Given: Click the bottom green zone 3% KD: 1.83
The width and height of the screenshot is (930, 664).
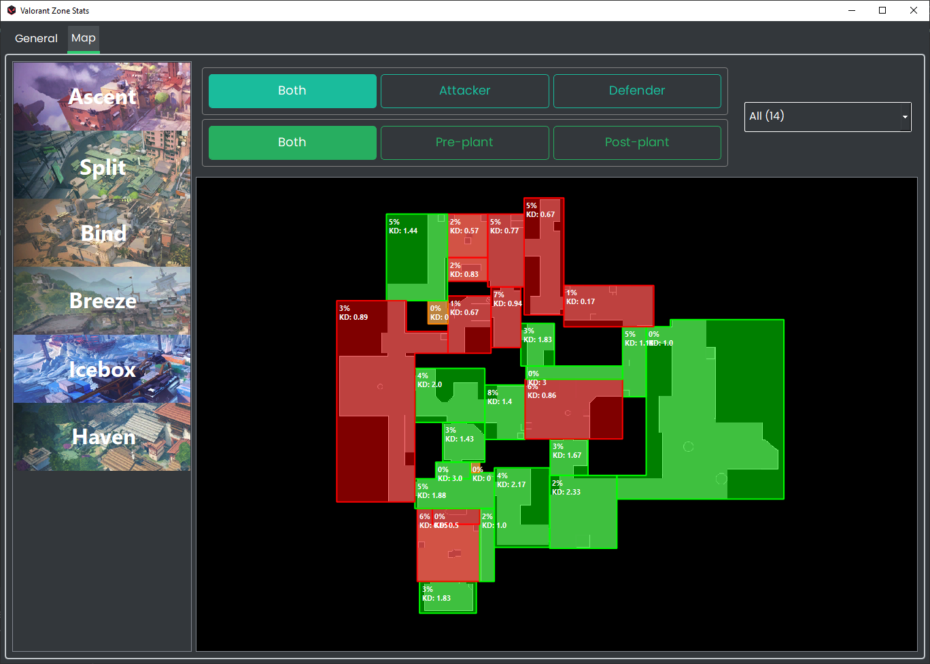Looking at the screenshot, I should pos(447,597).
